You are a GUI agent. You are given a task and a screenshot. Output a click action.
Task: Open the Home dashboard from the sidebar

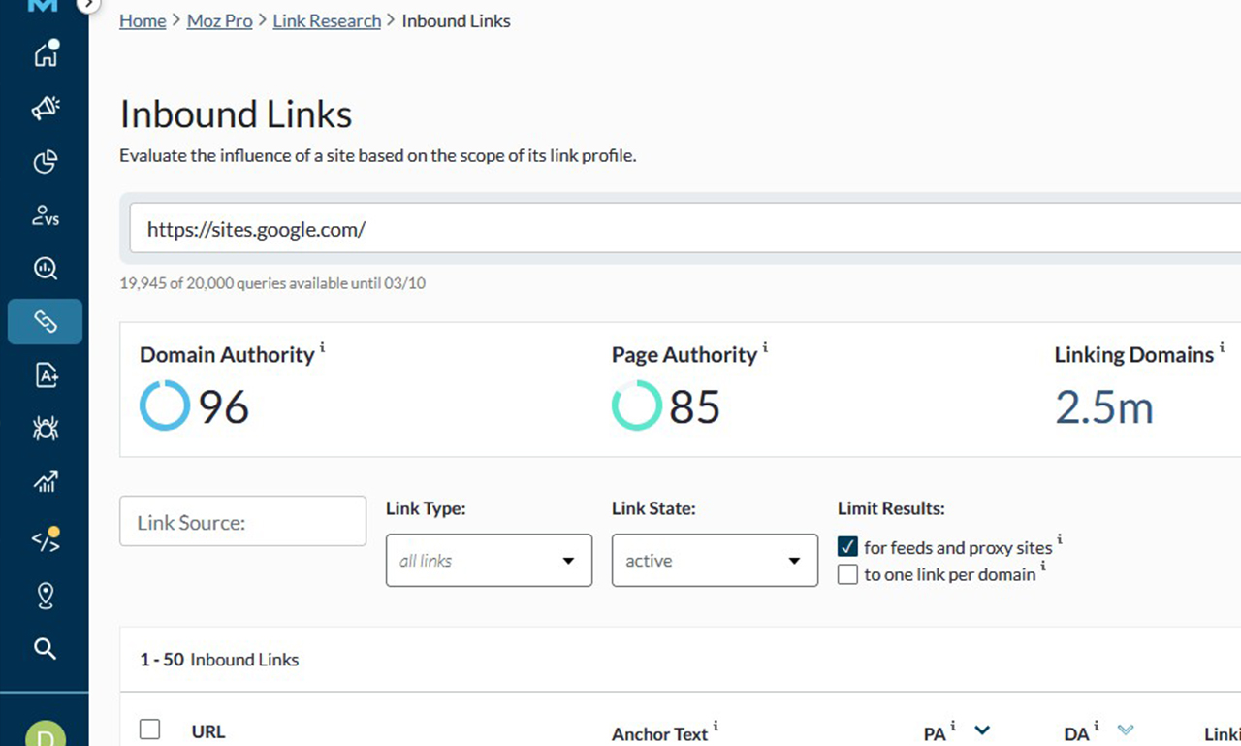[x=45, y=55]
